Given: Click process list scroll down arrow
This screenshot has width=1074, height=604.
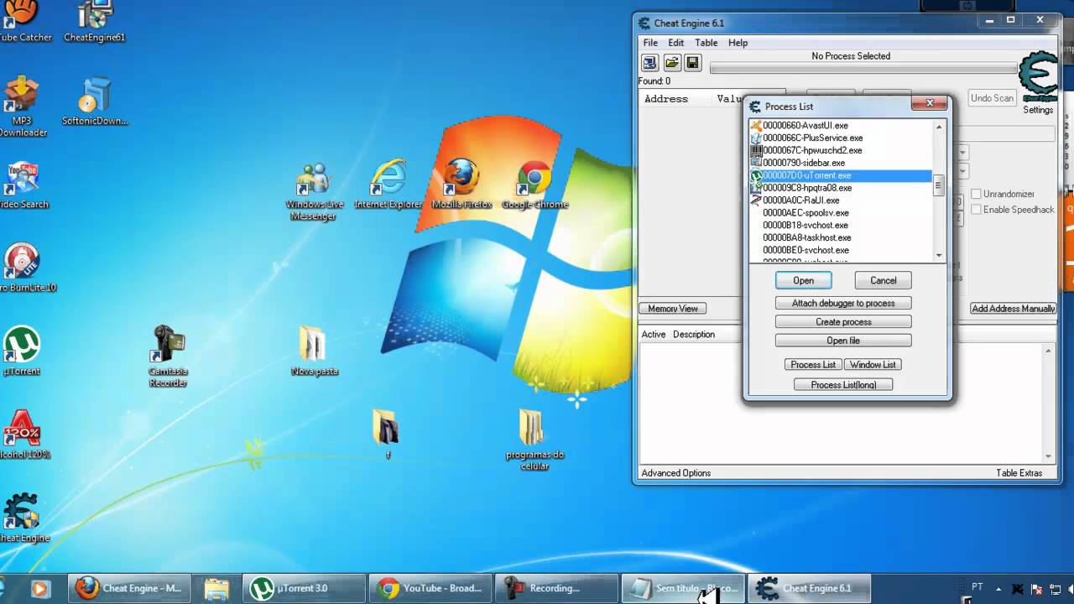Looking at the screenshot, I should tap(939, 255).
